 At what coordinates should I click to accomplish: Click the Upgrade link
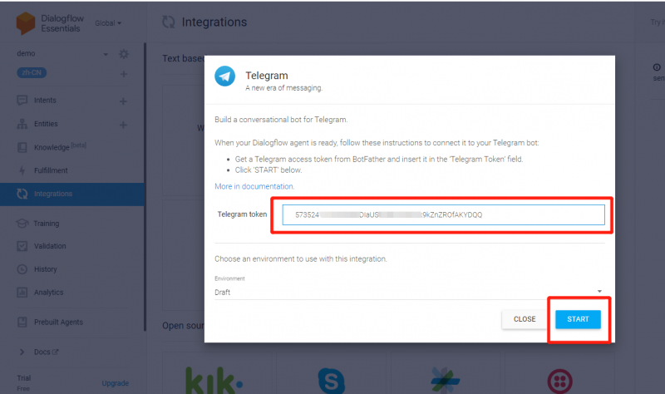[x=116, y=383]
